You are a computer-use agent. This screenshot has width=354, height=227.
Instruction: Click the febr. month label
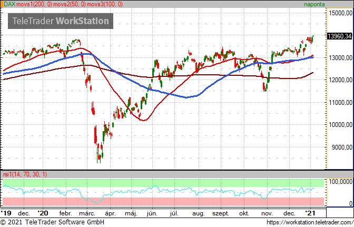(x=65, y=213)
